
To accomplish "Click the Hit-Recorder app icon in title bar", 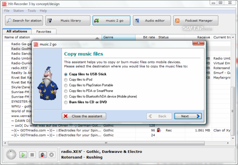I will [4, 4].
